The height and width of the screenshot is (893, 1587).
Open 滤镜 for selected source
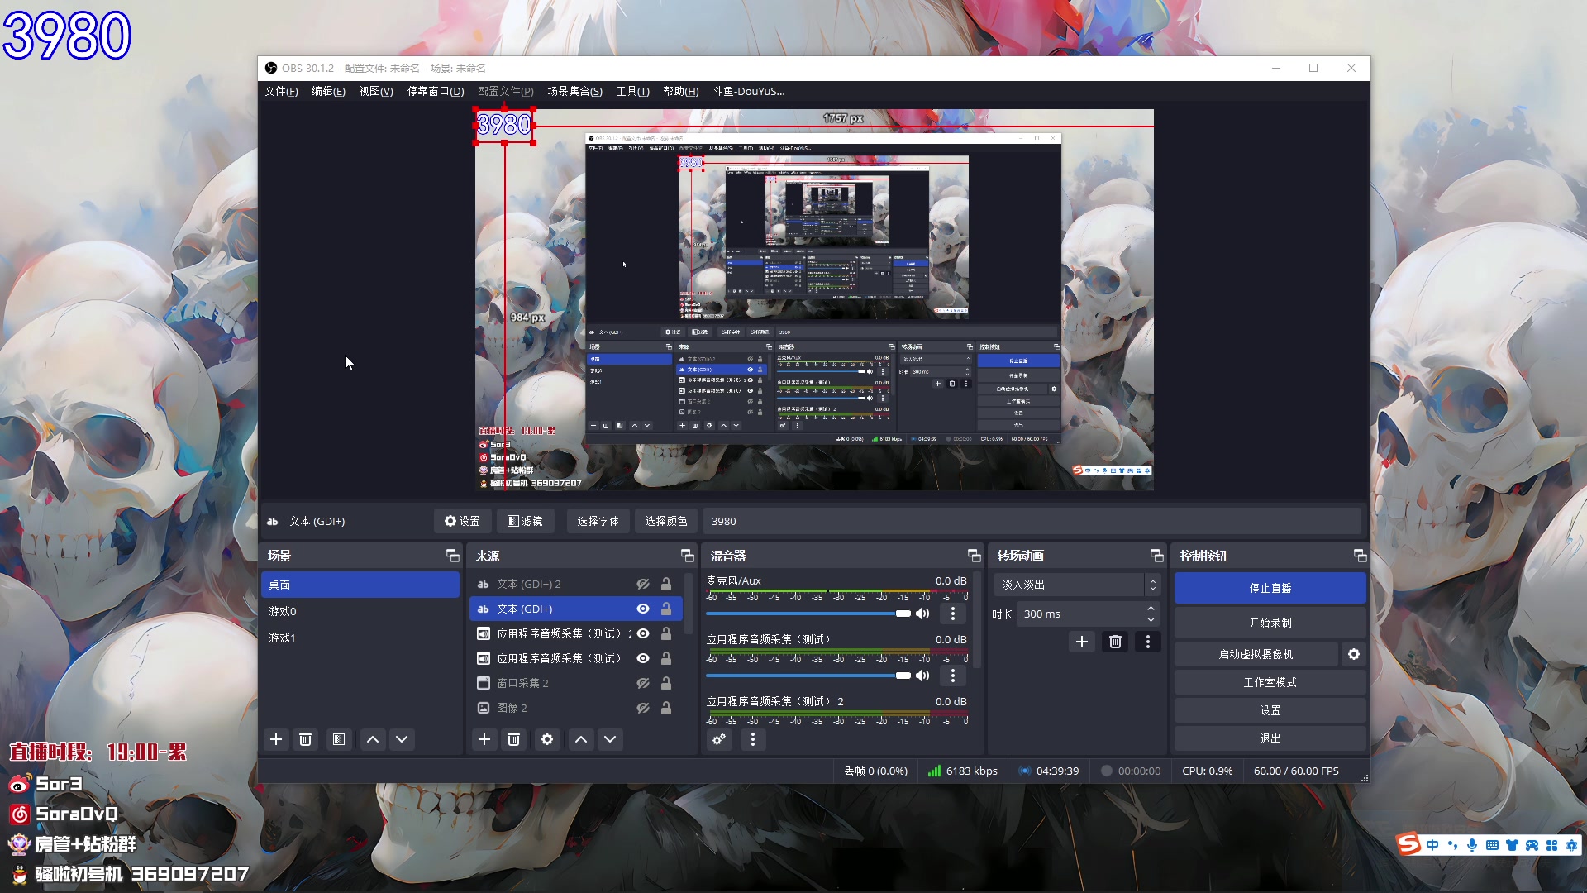coord(525,521)
